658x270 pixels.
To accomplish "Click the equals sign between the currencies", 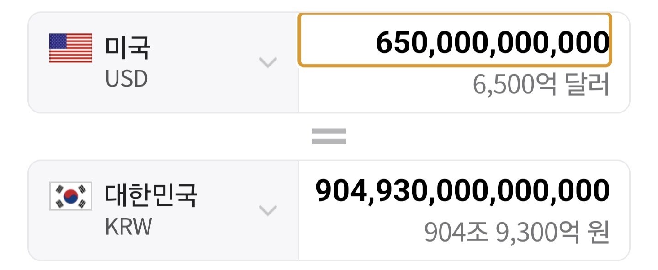I will (329, 136).
